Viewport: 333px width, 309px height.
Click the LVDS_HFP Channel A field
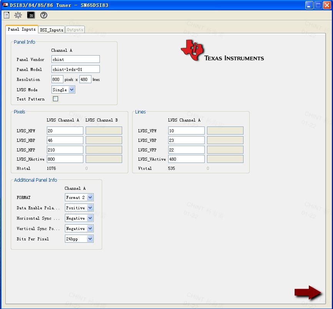point(65,150)
